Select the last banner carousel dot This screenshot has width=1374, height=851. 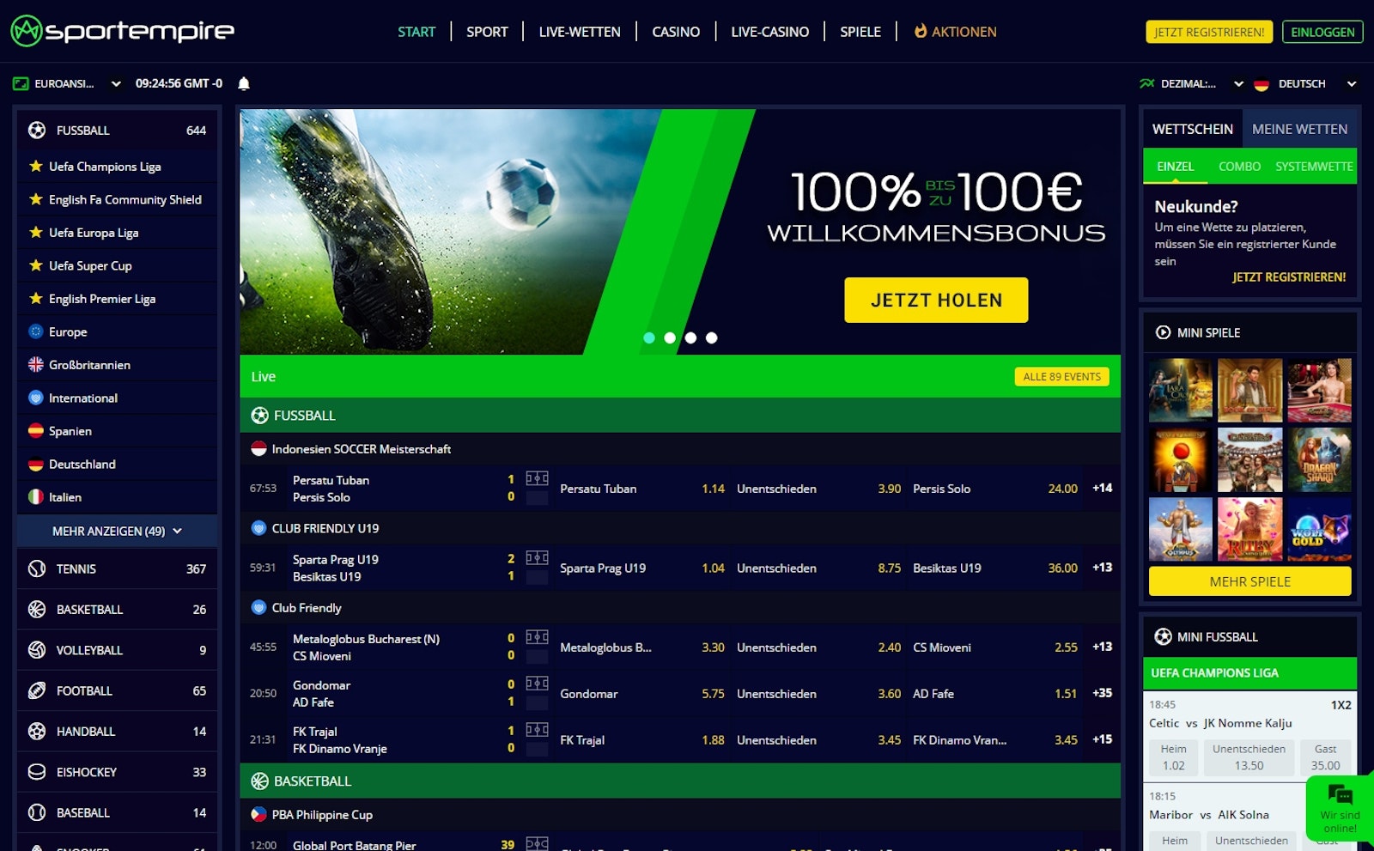[x=711, y=337]
